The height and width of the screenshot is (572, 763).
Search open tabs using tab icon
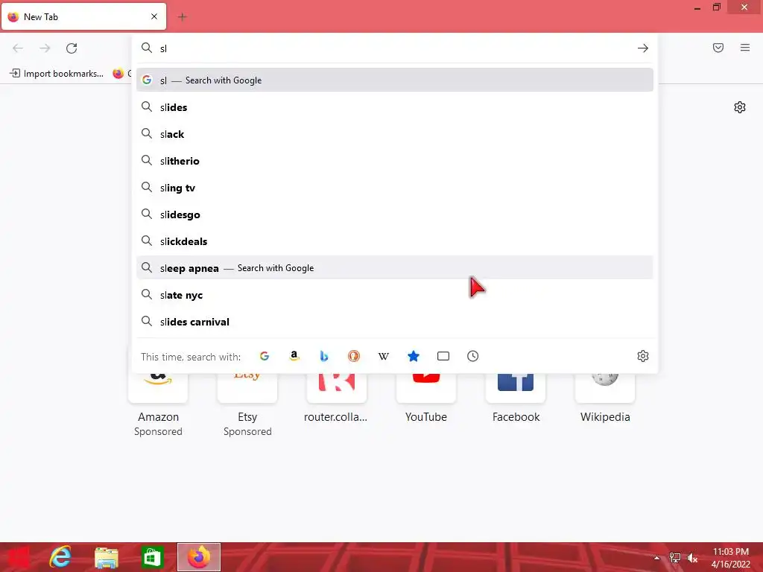pyautogui.click(x=443, y=356)
